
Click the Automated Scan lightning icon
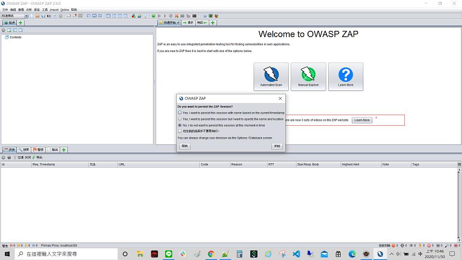(x=271, y=77)
